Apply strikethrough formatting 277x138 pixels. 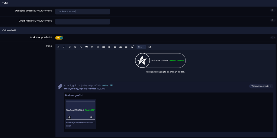75,47
